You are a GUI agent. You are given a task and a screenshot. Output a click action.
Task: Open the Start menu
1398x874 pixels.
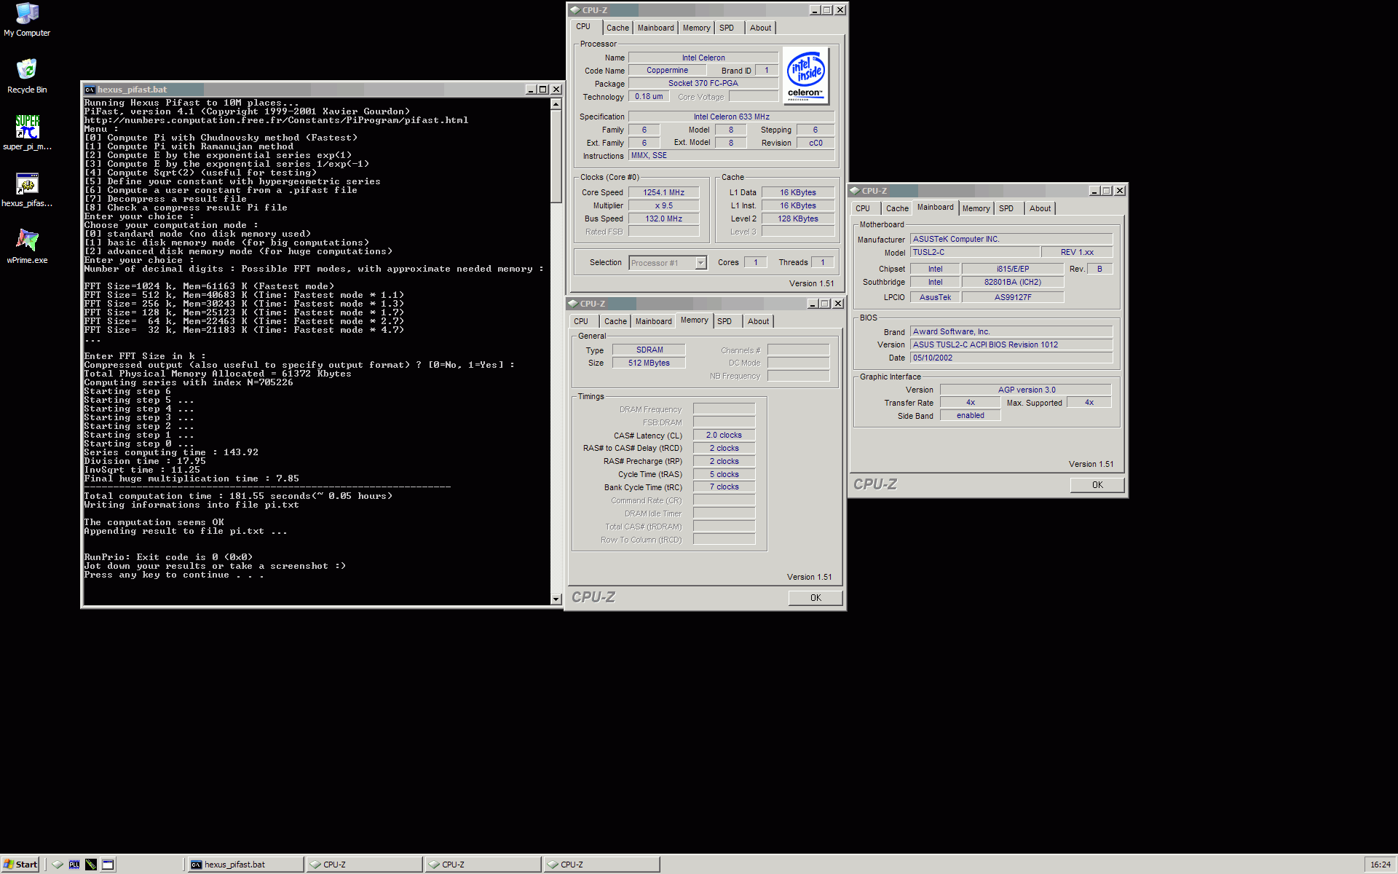[20, 865]
